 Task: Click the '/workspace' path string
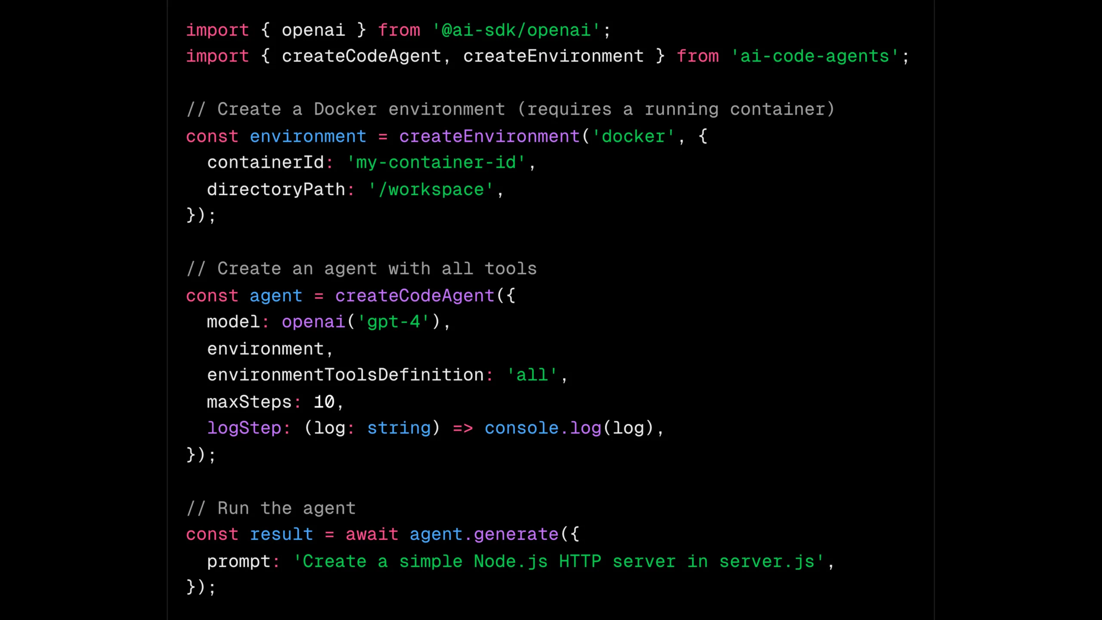tap(430, 189)
